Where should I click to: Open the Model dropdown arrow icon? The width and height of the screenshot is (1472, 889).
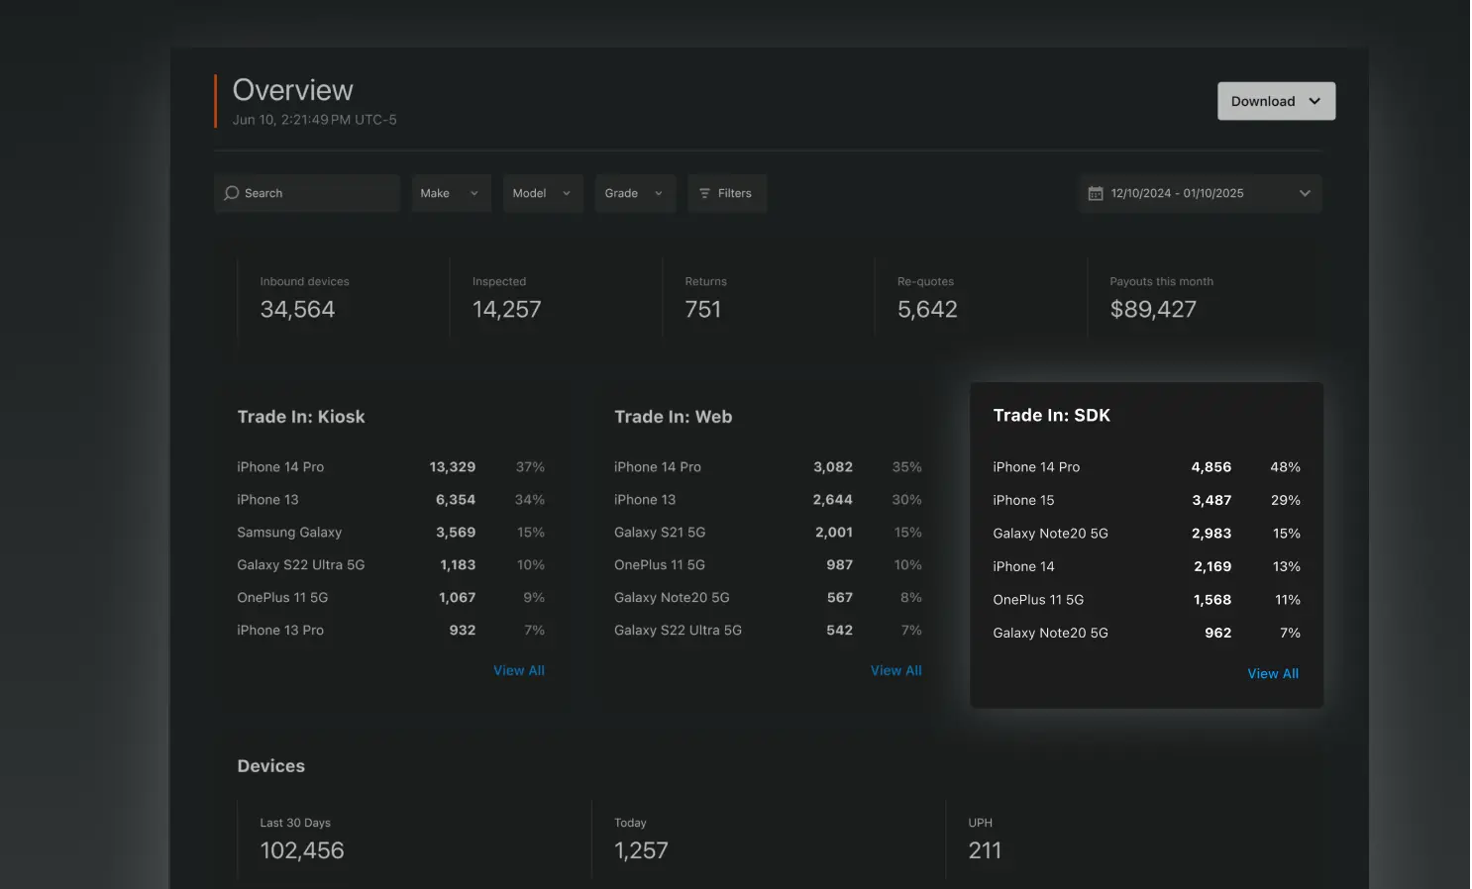click(x=566, y=192)
